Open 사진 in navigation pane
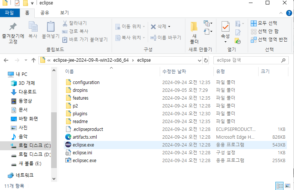The width and height of the screenshot is (294, 190). pos(19,128)
